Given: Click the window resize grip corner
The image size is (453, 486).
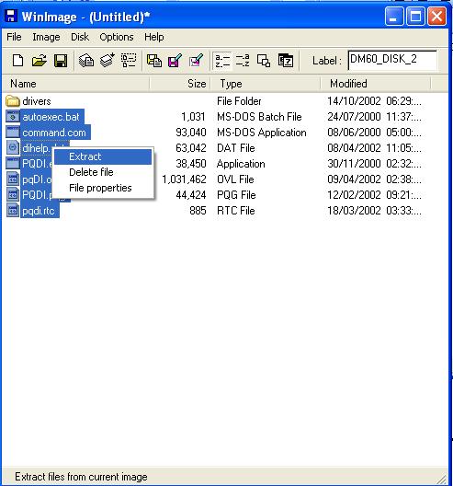Looking at the screenshot, I should click(x=442, y=479).
